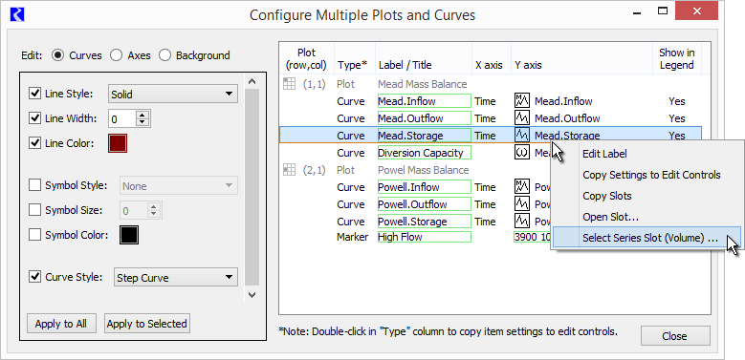This screenshot has height=360, width=745.
Task: Open the Curve Style Step Curve dropdown
Action: (x=176, y=278)
